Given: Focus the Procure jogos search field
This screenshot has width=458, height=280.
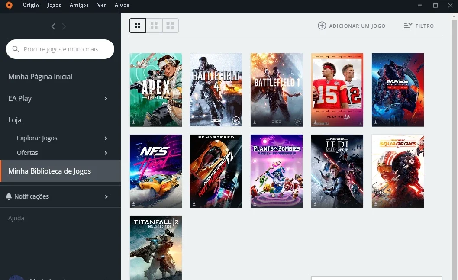Looking at the screenshot, I should (60, 49).
